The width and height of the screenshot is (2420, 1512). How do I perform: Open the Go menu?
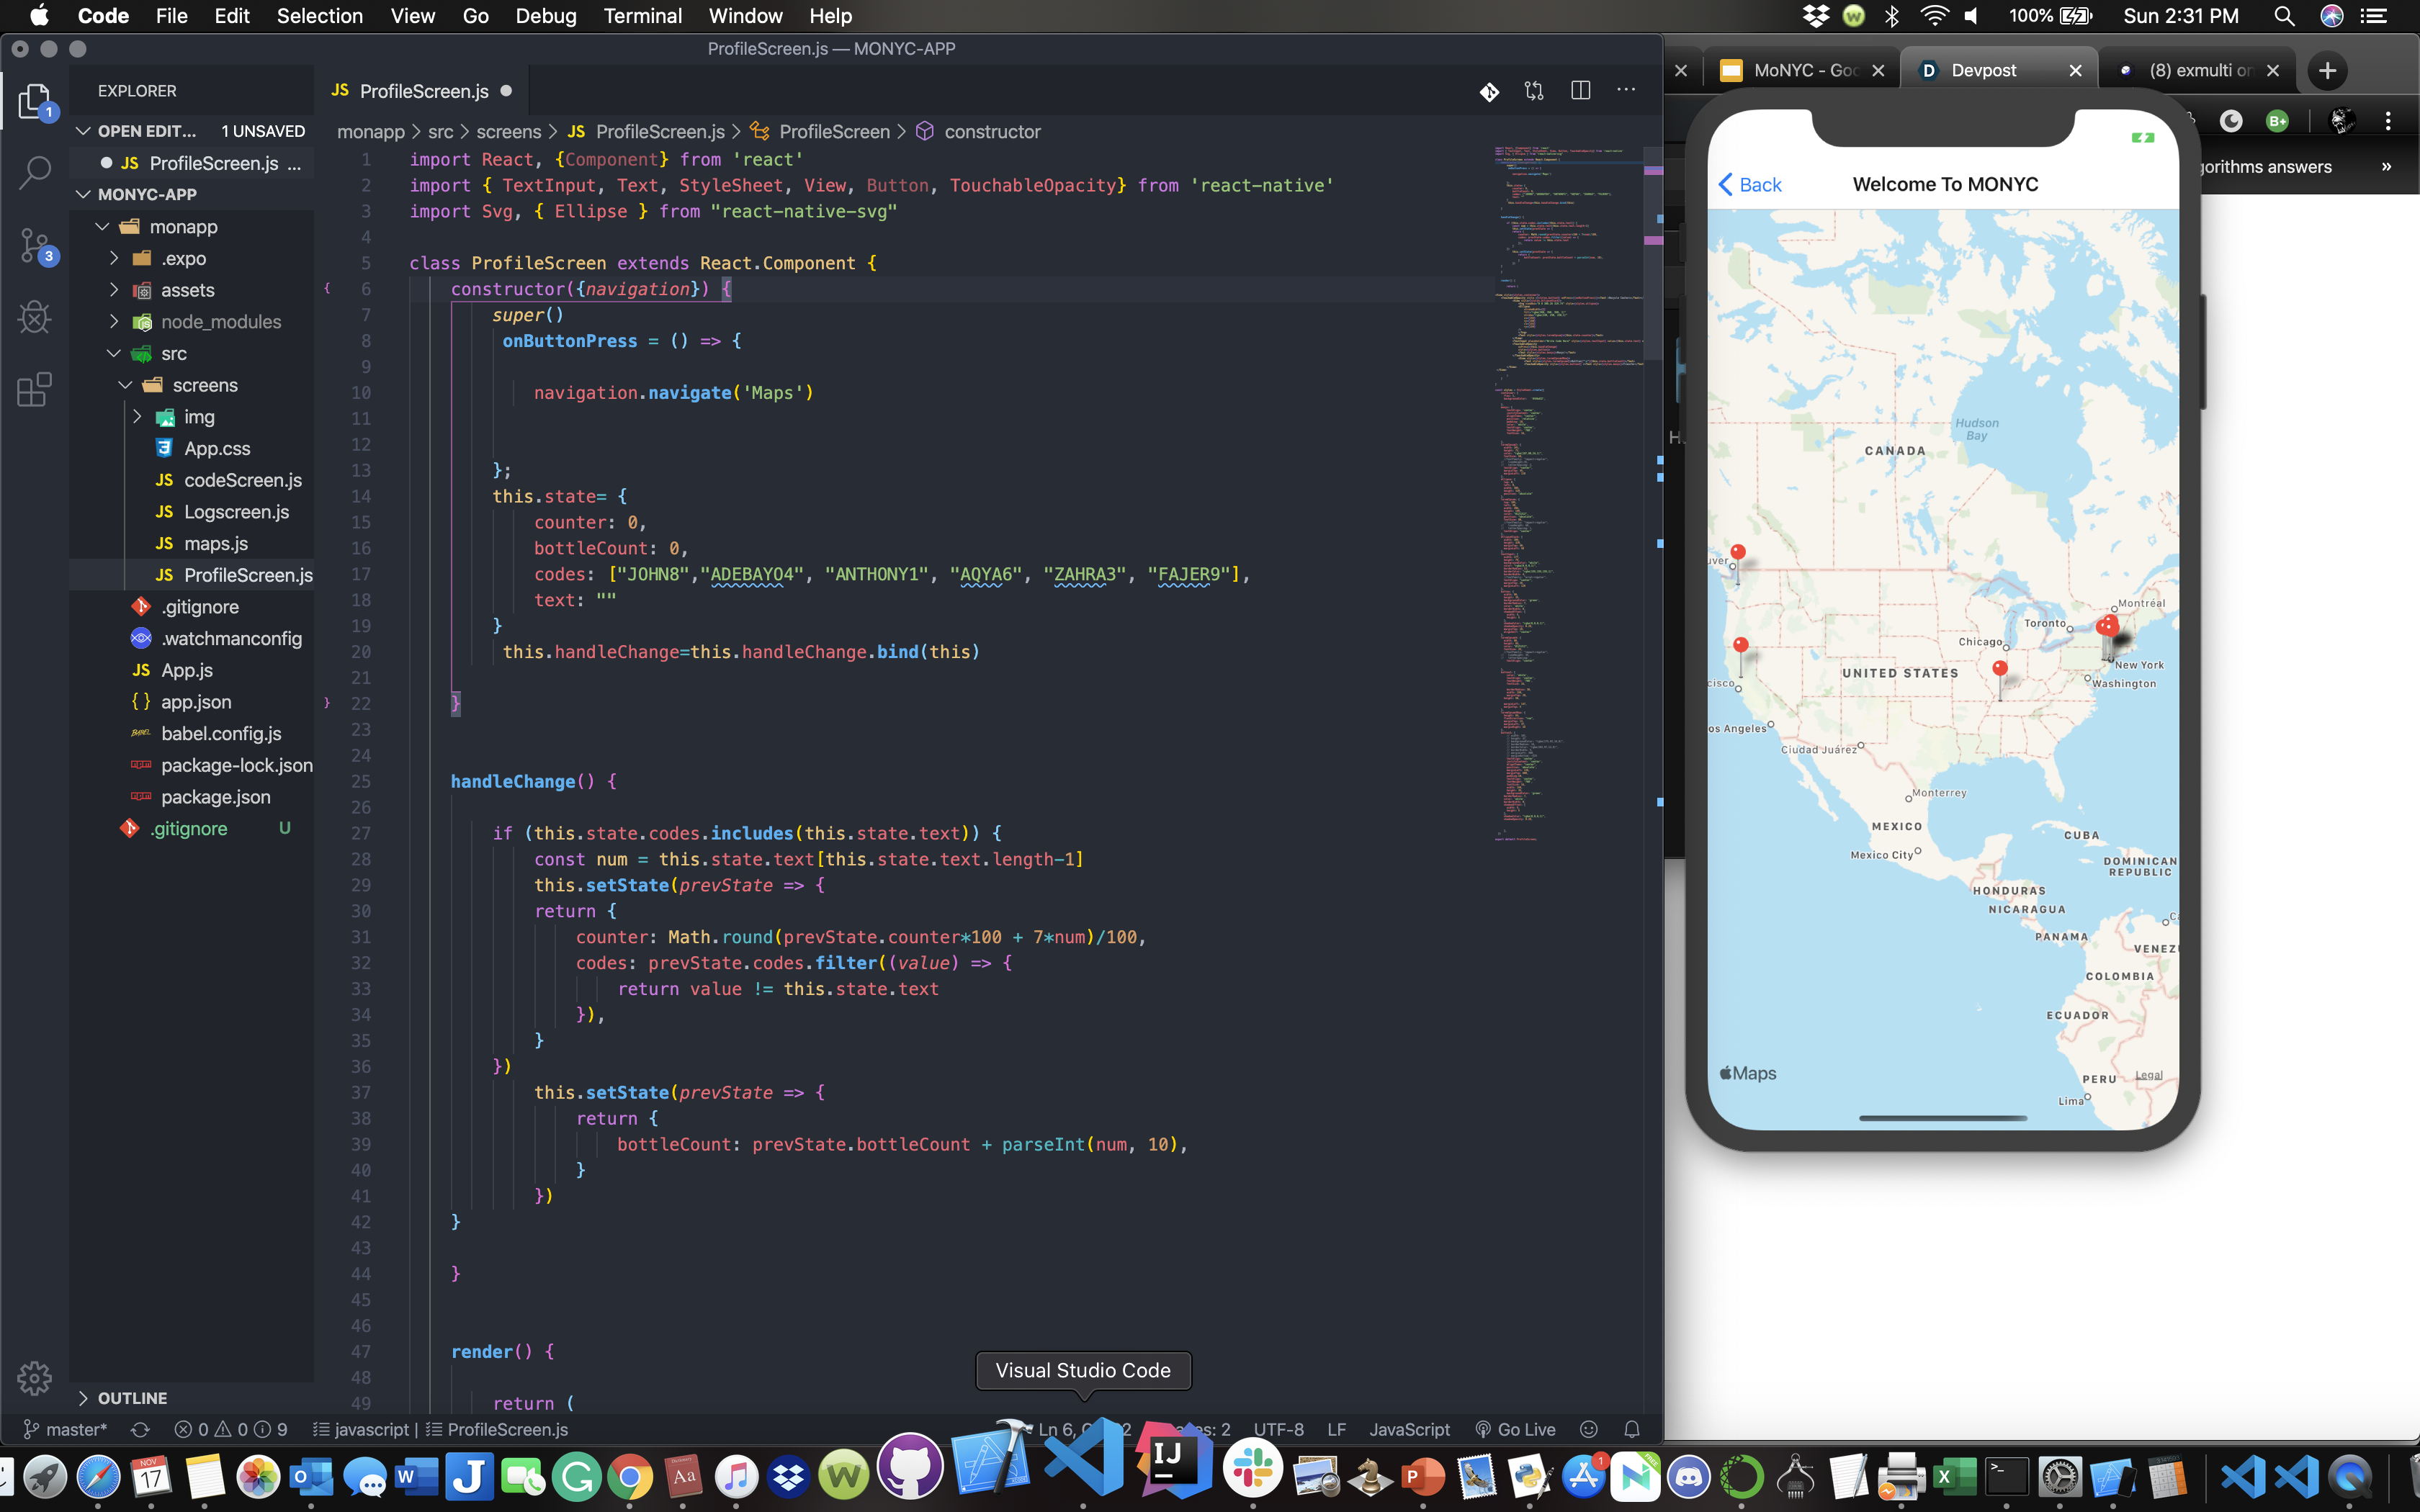pyautogui.click(x=475, y=16)
